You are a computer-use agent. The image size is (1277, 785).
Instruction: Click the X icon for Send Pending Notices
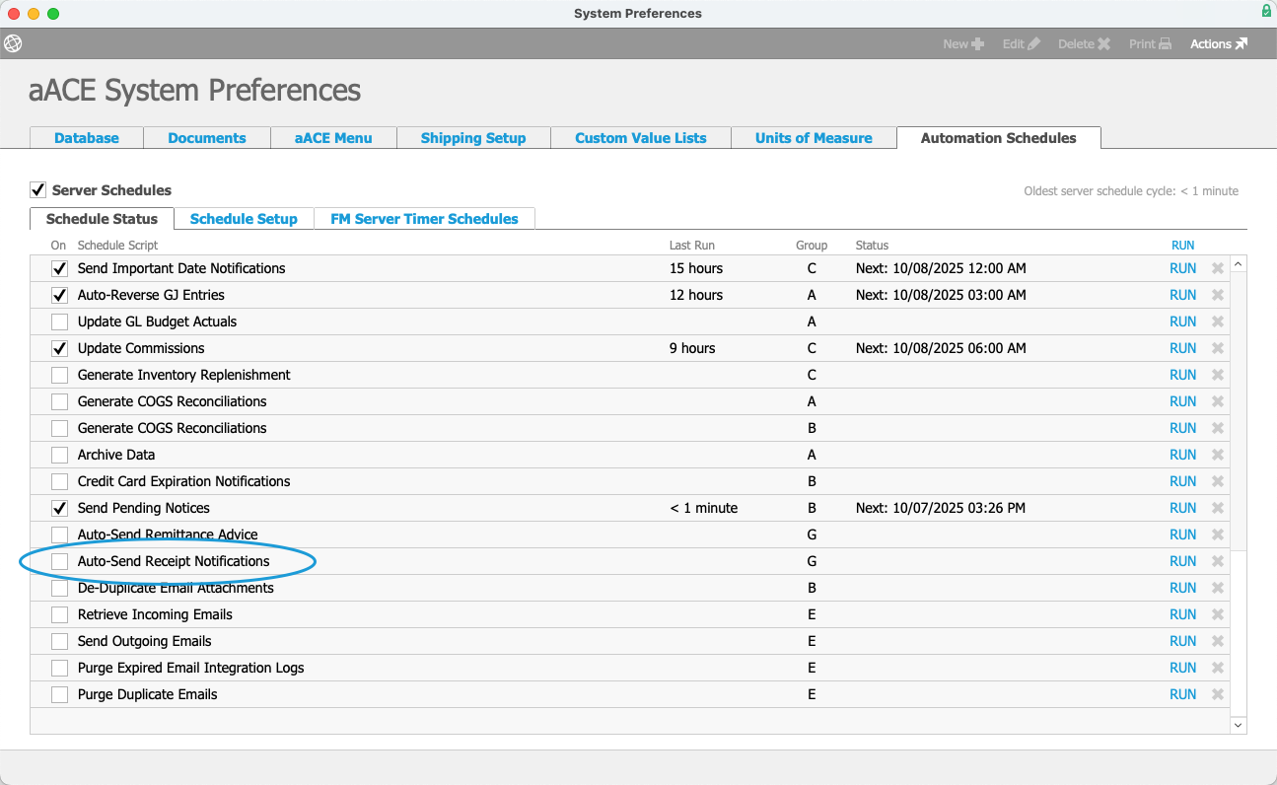[x=1218, y=508]
